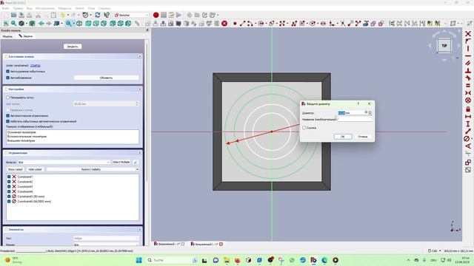Open the Restrict Visibility dropdown arrow
Image resolution: width=474 pixels, height=266 pixels.
pos(137,169)
